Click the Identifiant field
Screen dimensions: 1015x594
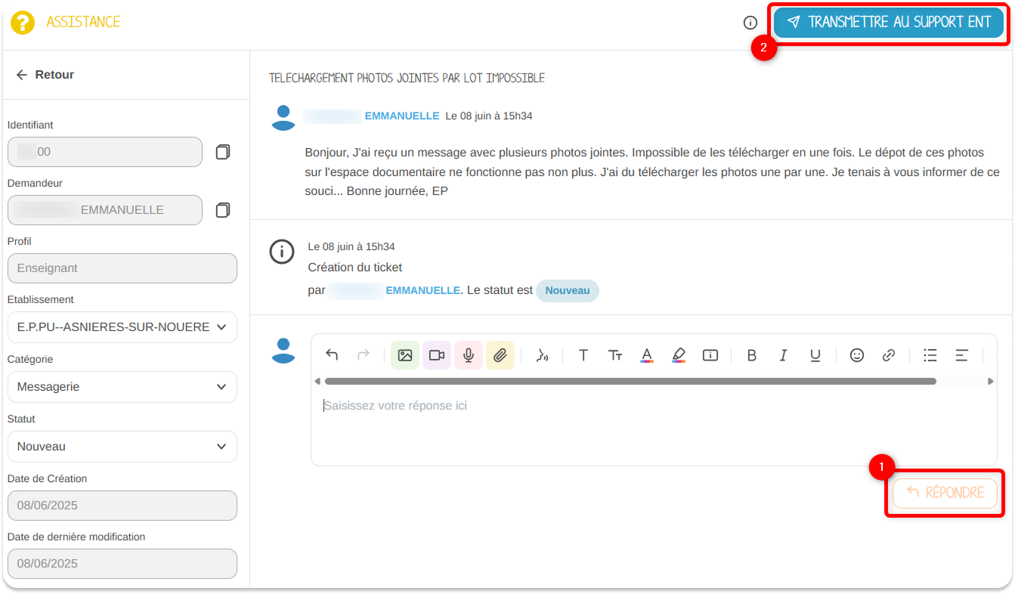[105, 152]
